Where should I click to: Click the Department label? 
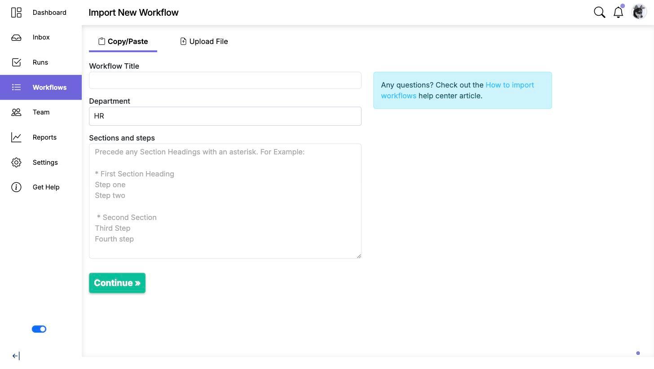point(110,101)
